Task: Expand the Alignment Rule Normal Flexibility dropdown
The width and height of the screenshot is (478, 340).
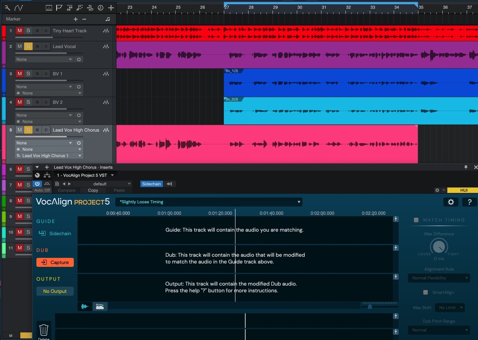Action: tap(439, 278)
